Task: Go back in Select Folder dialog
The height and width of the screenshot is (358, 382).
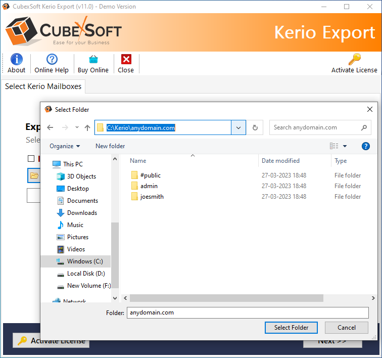Action: coord(50,127)
